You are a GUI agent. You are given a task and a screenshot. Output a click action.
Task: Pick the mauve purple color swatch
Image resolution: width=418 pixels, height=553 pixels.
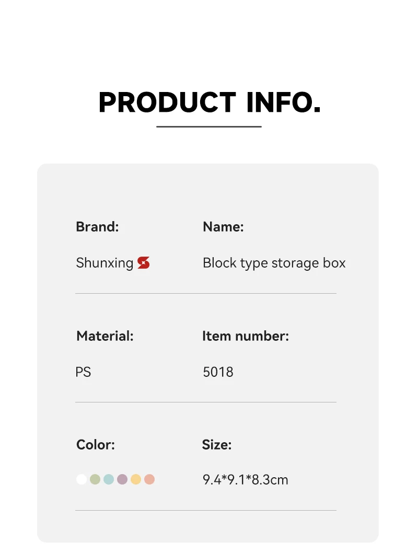click(122, 479)
